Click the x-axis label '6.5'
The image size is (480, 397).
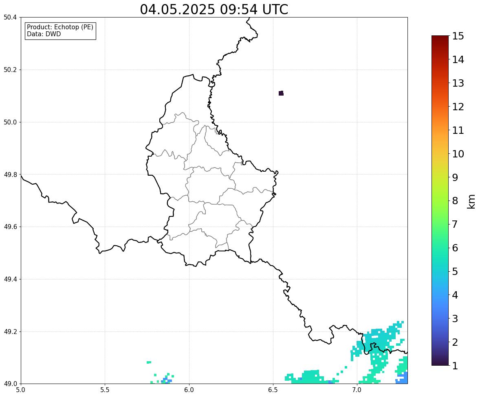coord(273,390)
